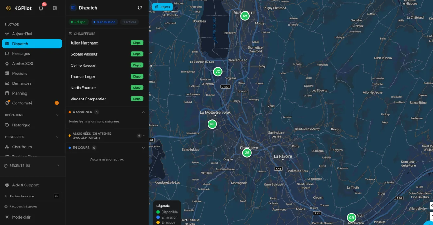
Task: Open the Planning page
Action: (32, 93)
